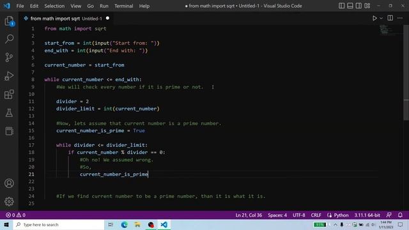Click the Visual Studio Code taskbar icon
This screenshot has height=230, width=409.
click(x=164, y=224)
